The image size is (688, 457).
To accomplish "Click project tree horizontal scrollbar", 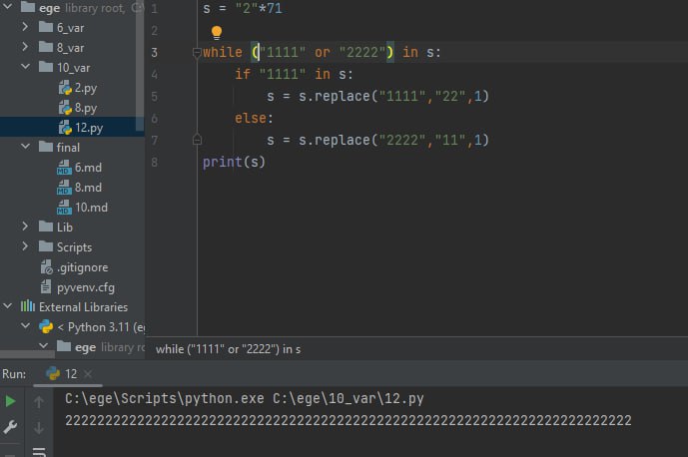I will coord(27,353).
